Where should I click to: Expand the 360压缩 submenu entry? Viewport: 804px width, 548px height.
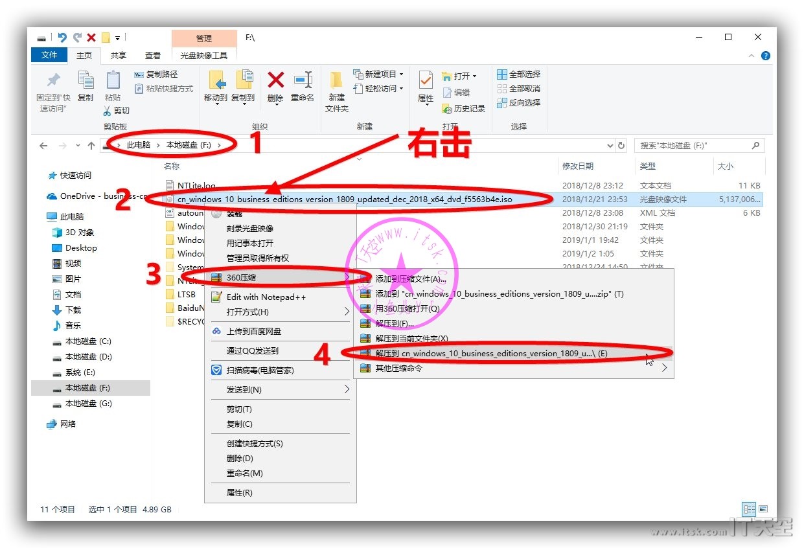click(x=280, y=278)
